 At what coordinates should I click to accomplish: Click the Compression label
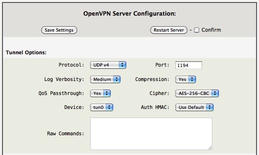152,79
